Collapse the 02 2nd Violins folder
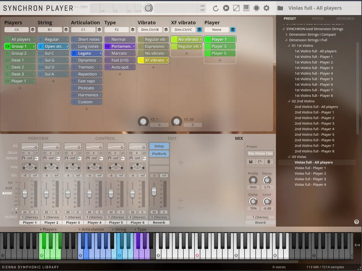 click(288, 101)
